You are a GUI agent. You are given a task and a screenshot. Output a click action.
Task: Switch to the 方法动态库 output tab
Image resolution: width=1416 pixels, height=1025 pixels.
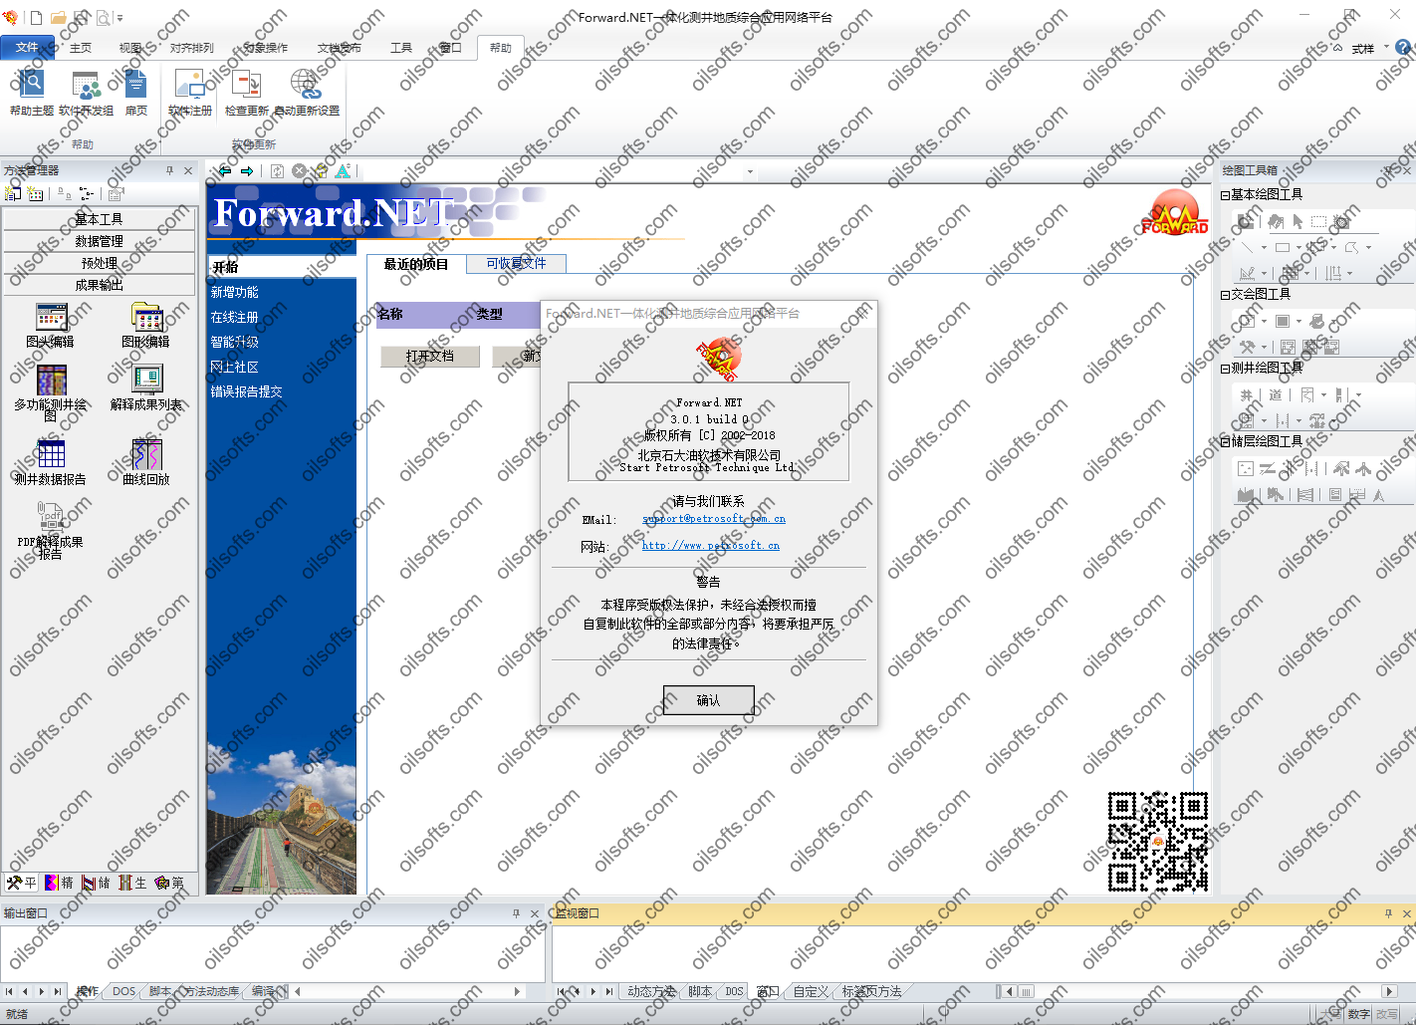211,991
